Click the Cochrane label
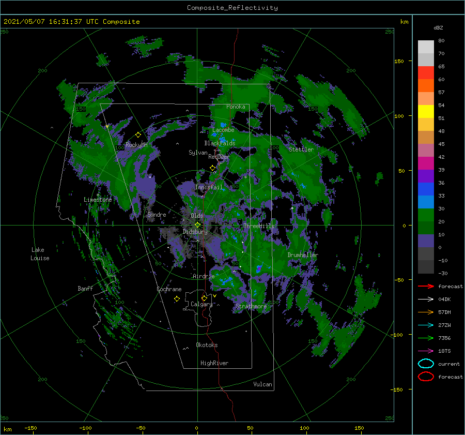The image size is (465, 435). click(169, 289)
